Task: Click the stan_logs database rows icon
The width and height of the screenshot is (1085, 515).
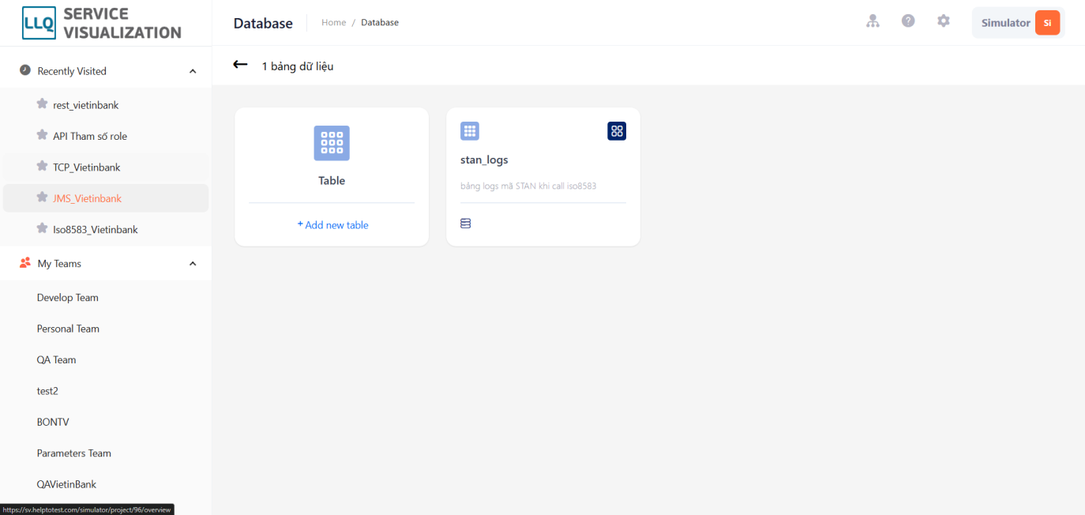Action: point(466,224)
